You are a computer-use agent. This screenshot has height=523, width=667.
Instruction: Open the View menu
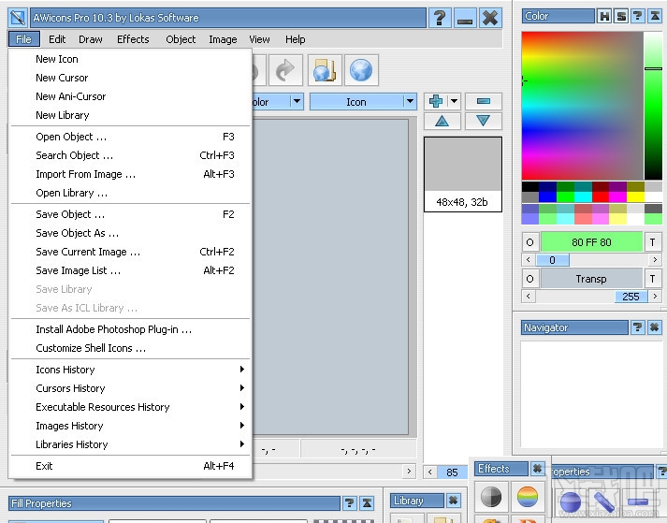tap(259, 39)
